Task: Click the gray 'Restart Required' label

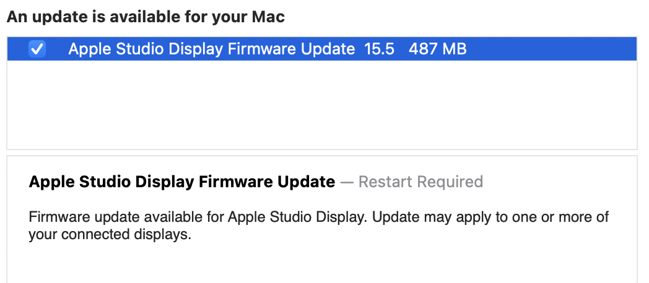Action: click(x=420, y=182)
